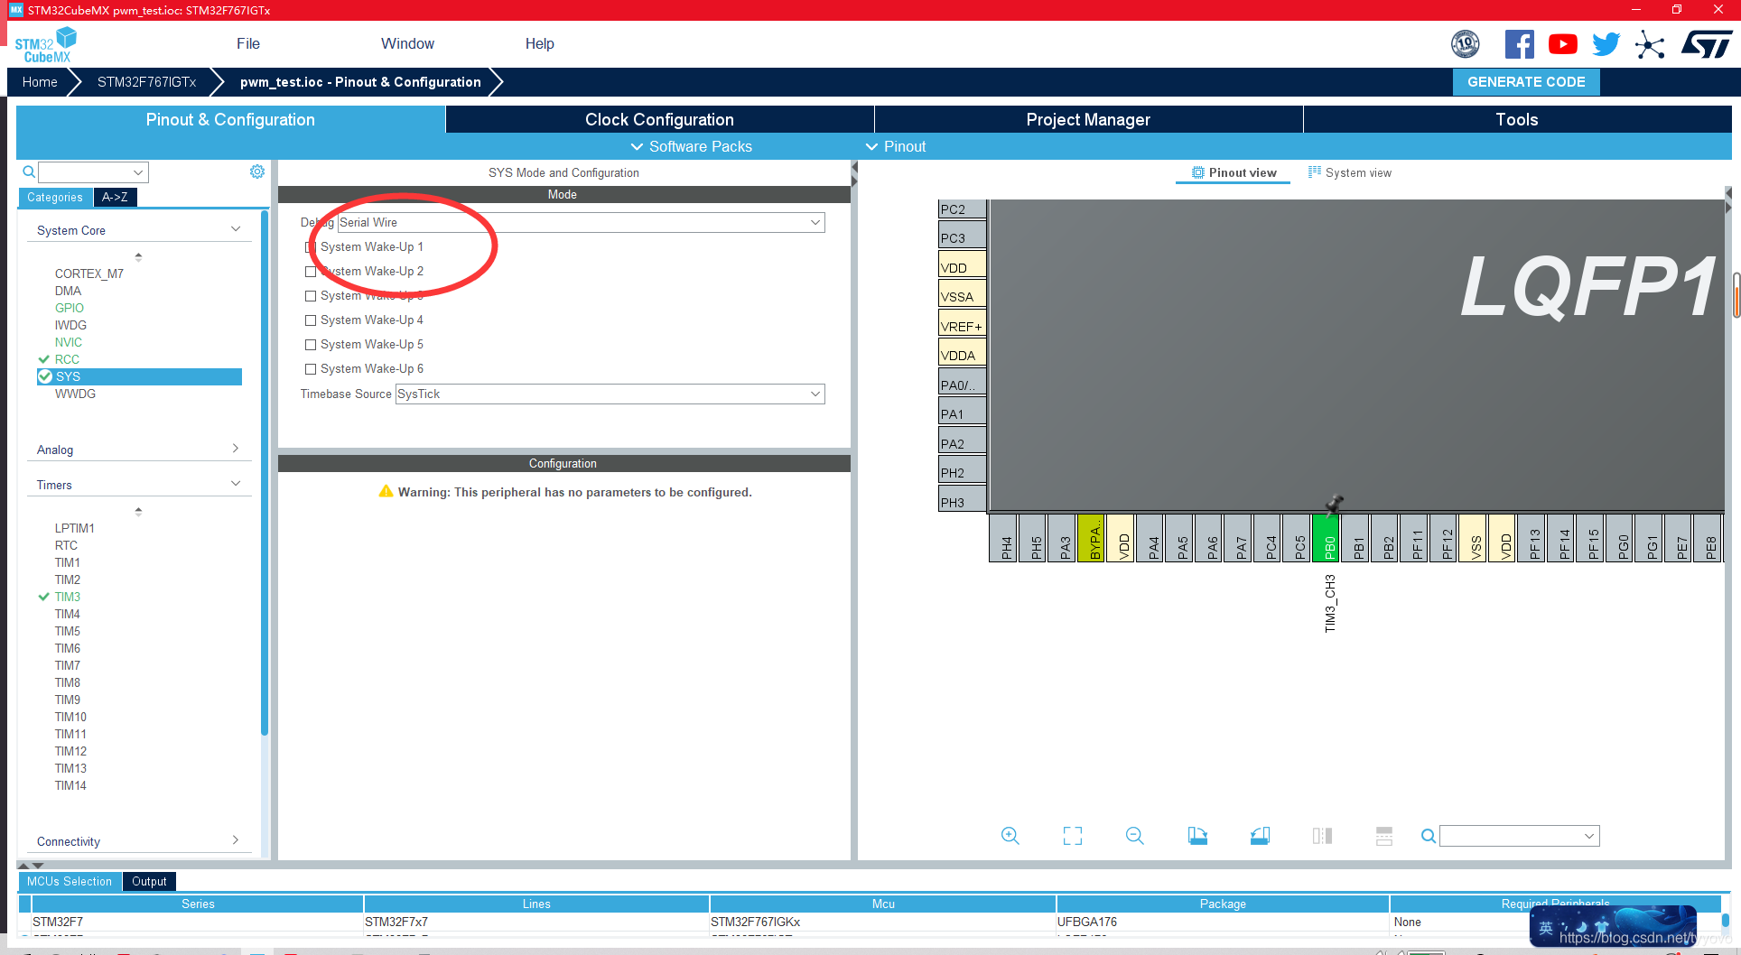Click the Pinout view tab
Image resolution: width=1741 pixels, height=955 pixels.
click(x=1234, y=172)
